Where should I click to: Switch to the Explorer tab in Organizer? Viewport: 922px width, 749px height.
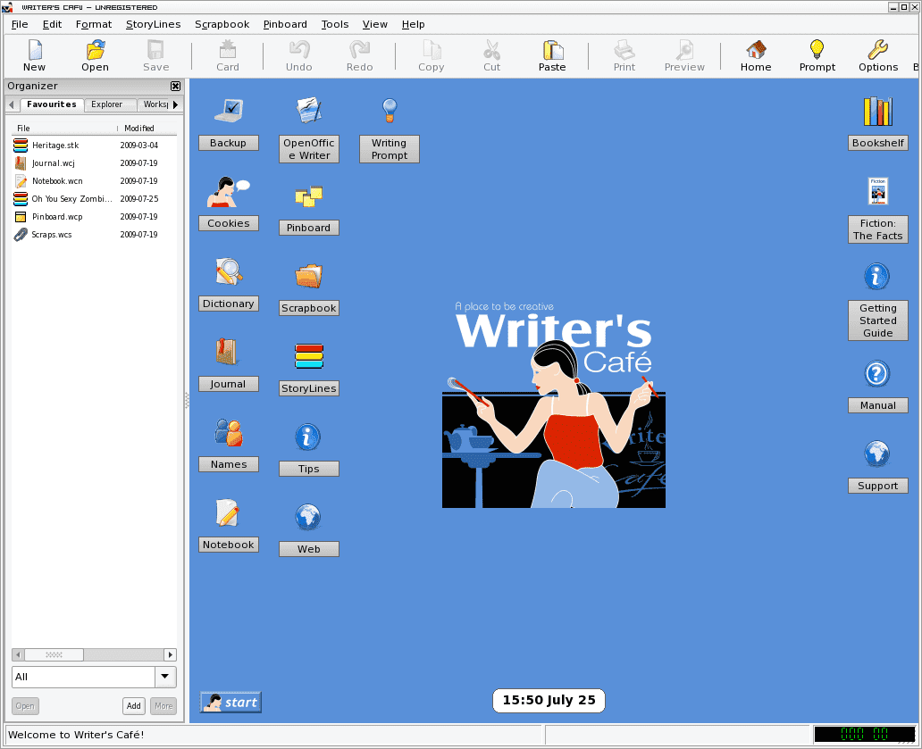[x=106, y=104]
